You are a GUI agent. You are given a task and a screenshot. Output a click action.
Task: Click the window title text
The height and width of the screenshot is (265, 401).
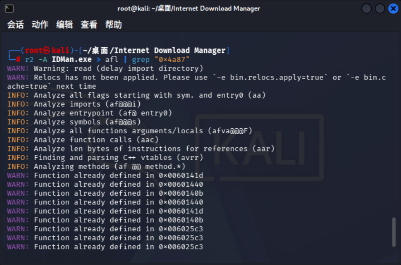click(x=189, y=8)
